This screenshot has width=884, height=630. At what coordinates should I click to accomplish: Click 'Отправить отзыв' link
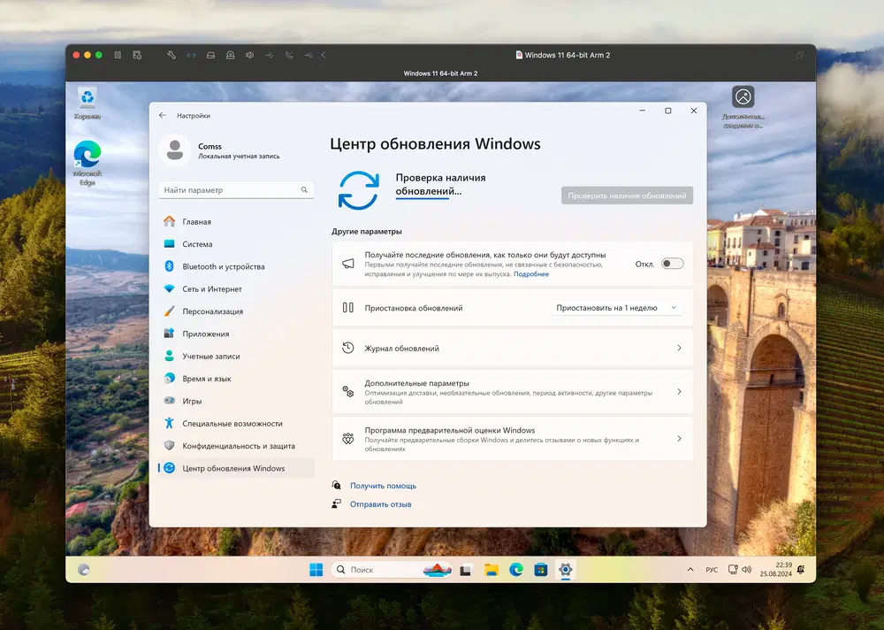[380, 504]
